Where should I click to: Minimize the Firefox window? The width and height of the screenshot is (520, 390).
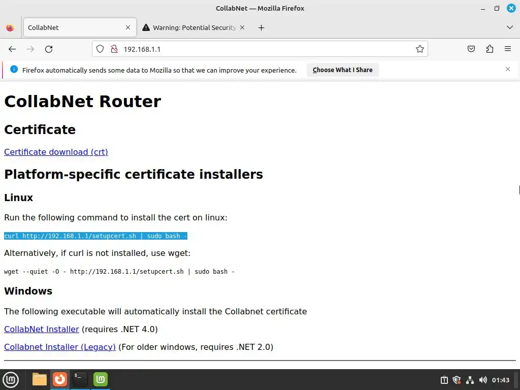(483, 8)
